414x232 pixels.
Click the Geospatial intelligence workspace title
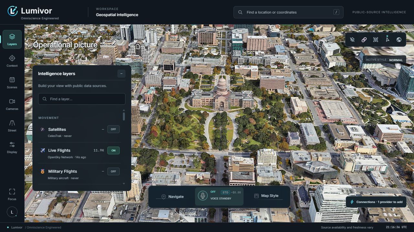click(x=117, y=15)
